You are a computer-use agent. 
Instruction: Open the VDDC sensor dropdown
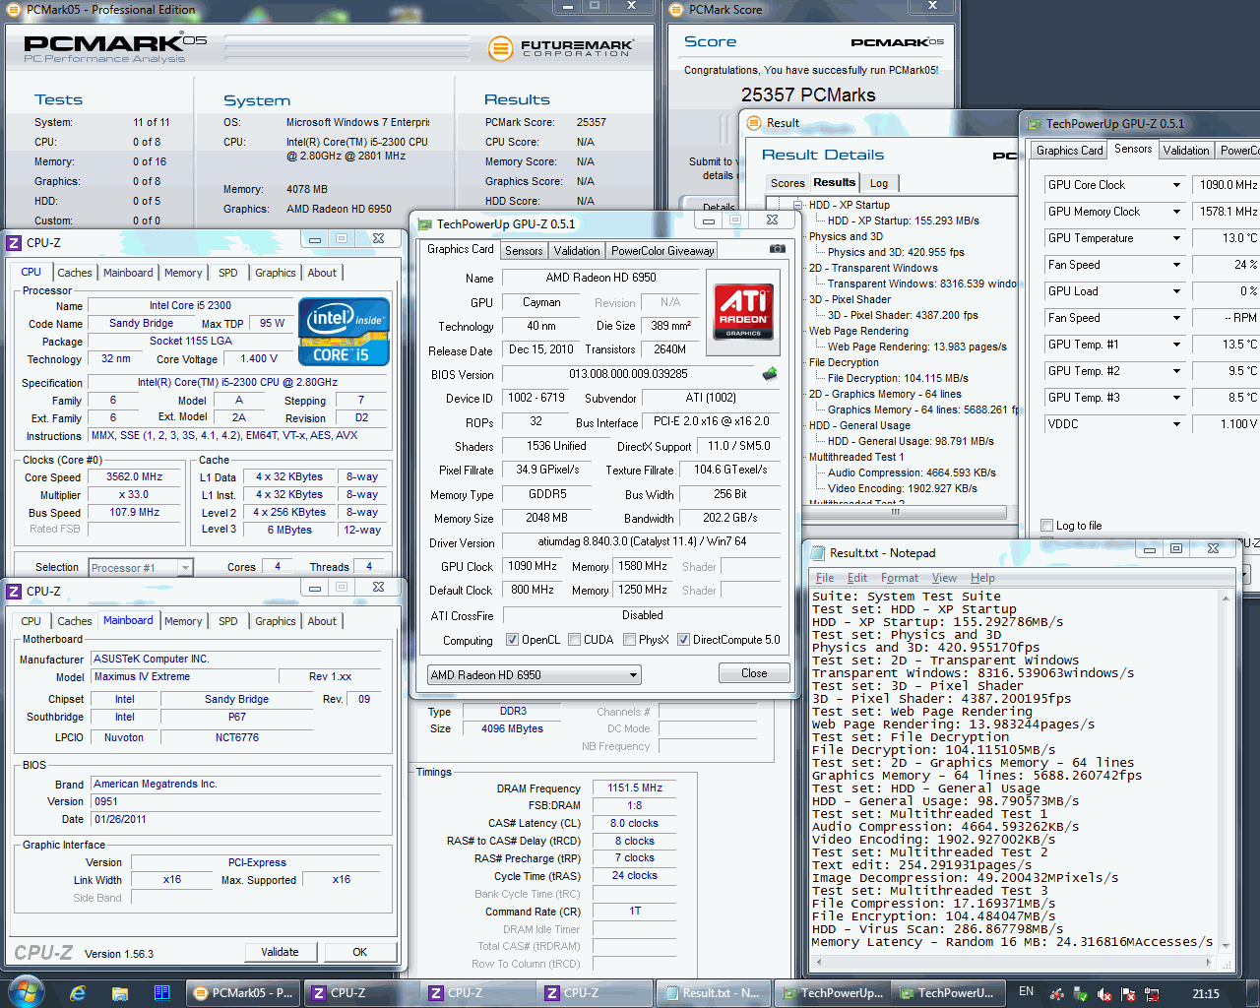[1175, 424]
